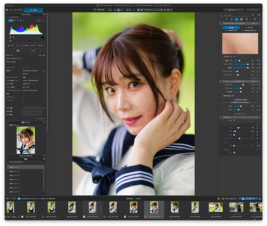Toggle Lens Sharpness correction (レンズシャープネス) on/off
This screenshot has width=267, height=226.
pos(221,81)
